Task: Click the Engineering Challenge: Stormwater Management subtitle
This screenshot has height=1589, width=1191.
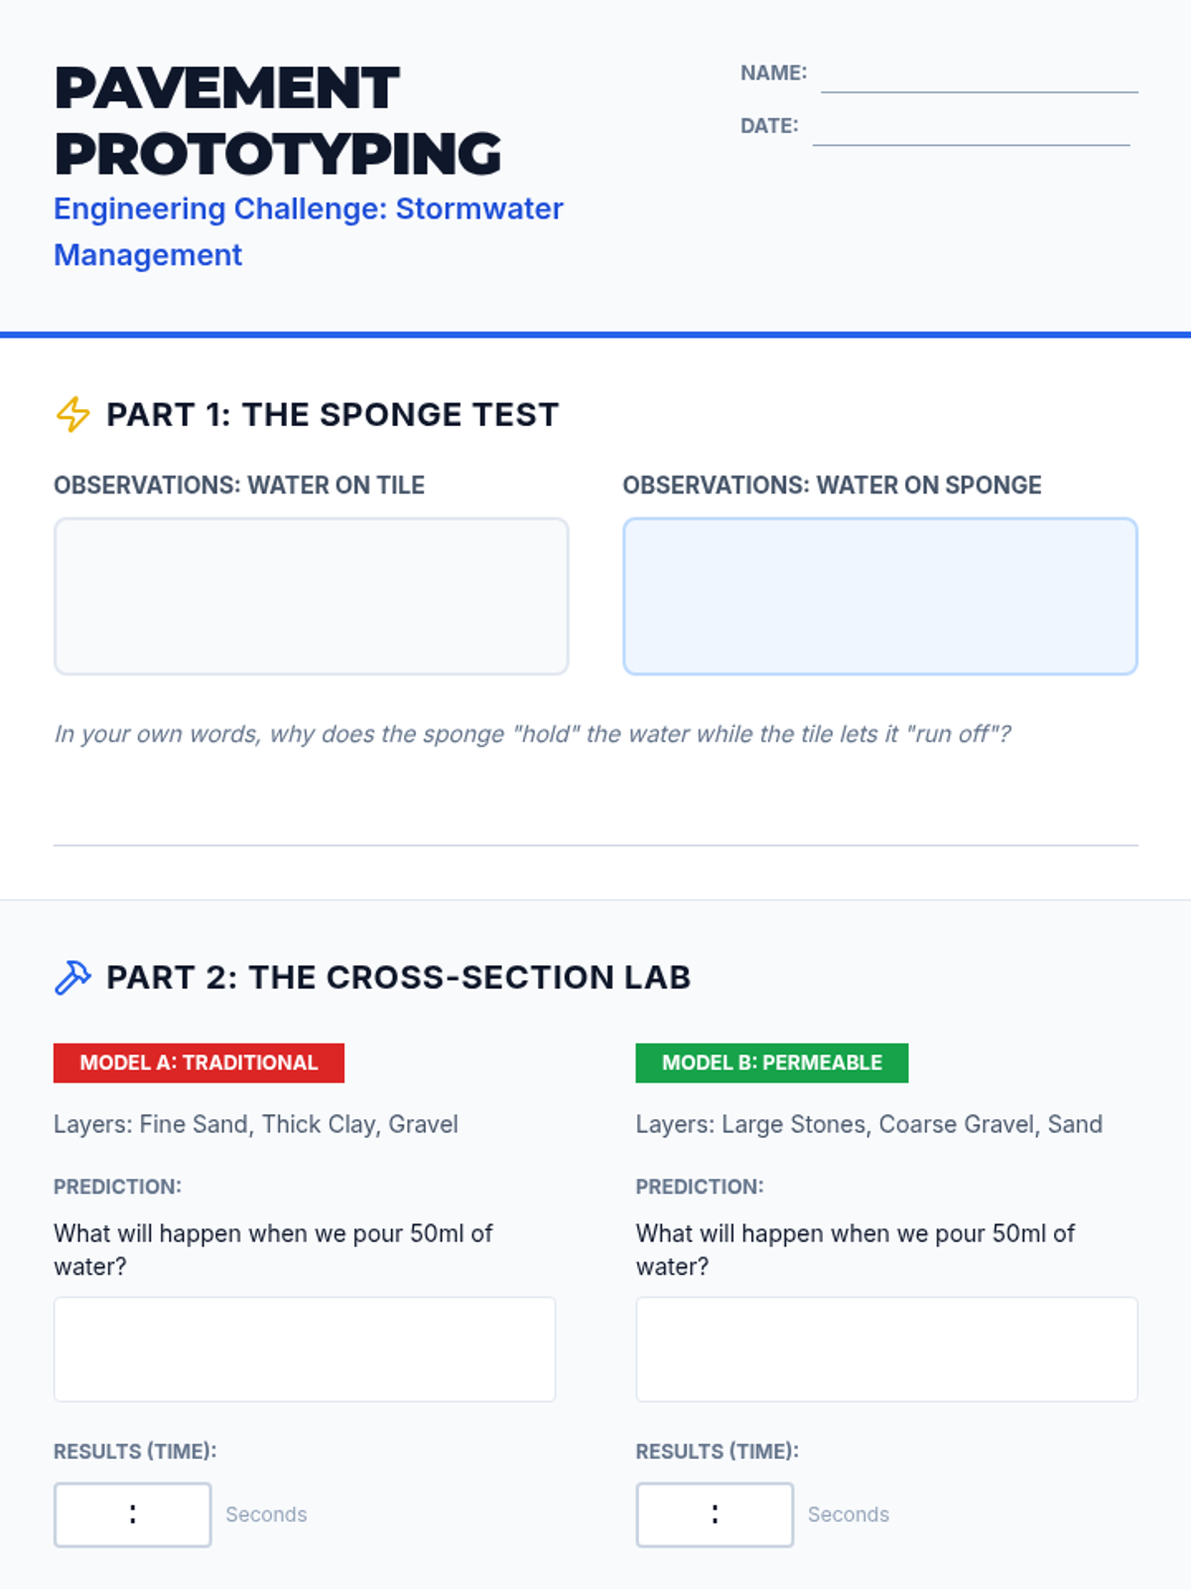Action: 308,231
